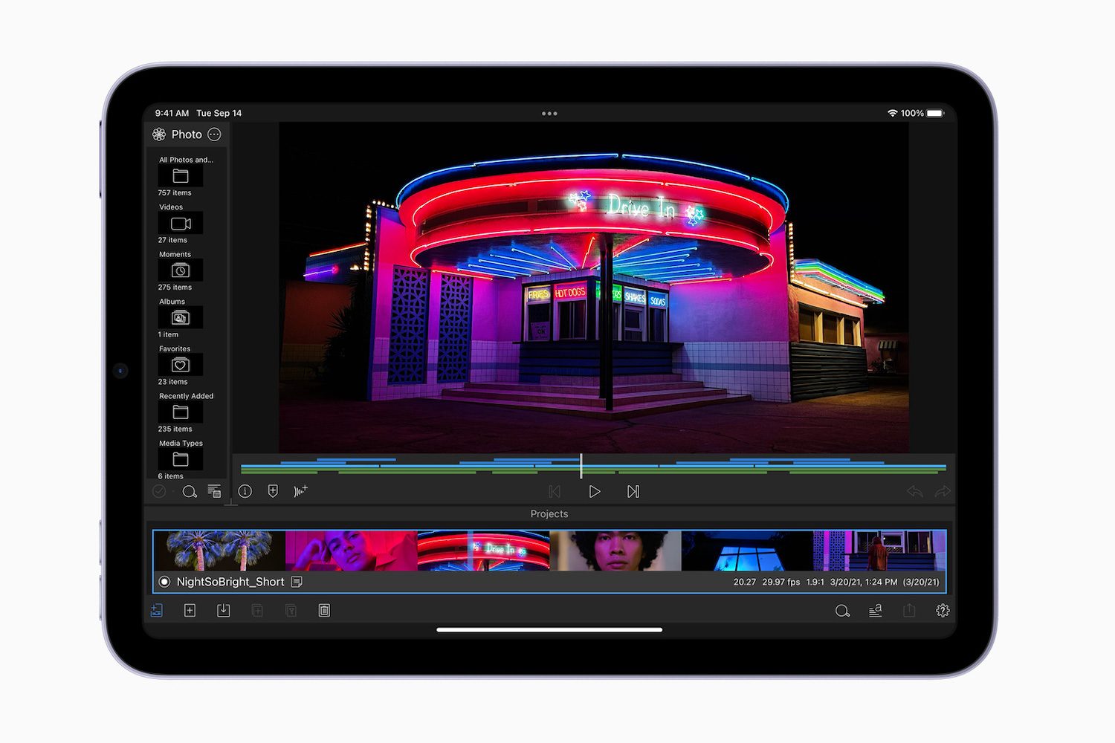
Task: Delete the project using trash icon
Action: coord(324,611)
